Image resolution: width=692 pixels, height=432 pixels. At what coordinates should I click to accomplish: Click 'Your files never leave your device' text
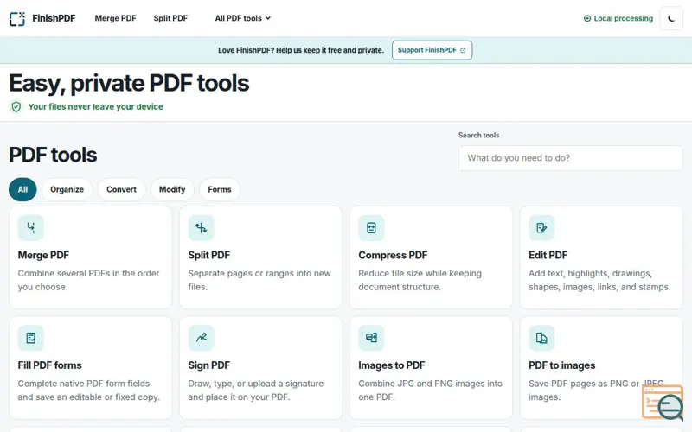96,106
